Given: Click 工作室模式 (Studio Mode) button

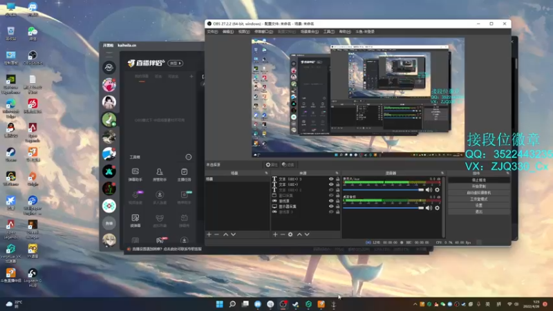Looking at the screenshot, I should point(478,199).
